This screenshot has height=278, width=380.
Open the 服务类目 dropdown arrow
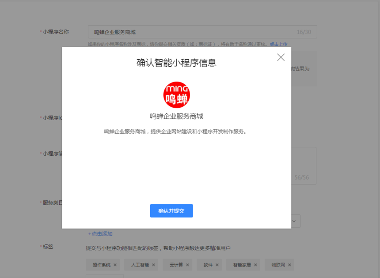point(294,221)
